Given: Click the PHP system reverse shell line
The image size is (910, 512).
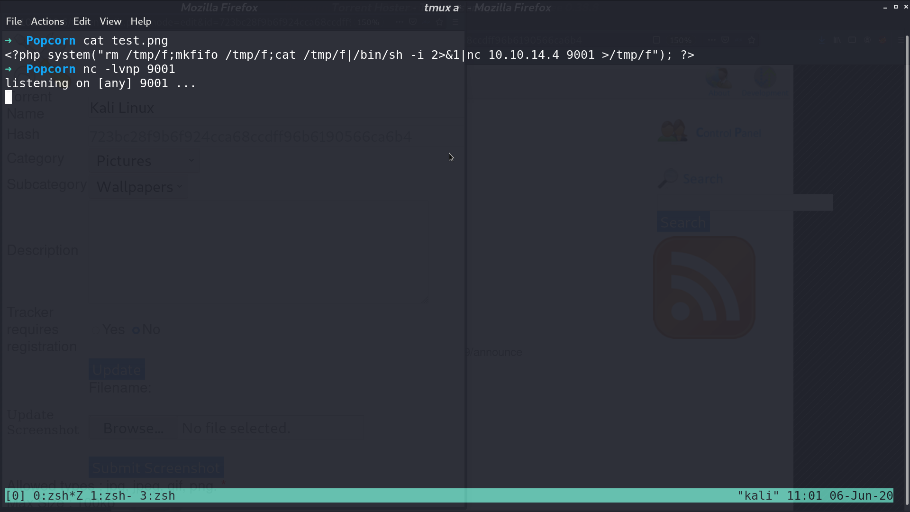Looking at the screenshot, I should click(349, 55).
